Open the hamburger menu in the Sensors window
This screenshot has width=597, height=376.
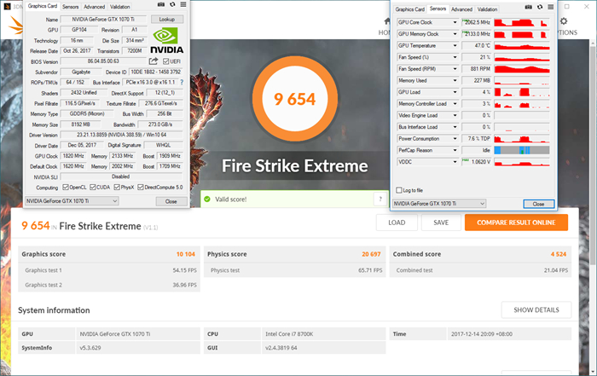coord(553,8)
